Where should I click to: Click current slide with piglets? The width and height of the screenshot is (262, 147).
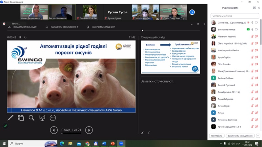(71, 76)
